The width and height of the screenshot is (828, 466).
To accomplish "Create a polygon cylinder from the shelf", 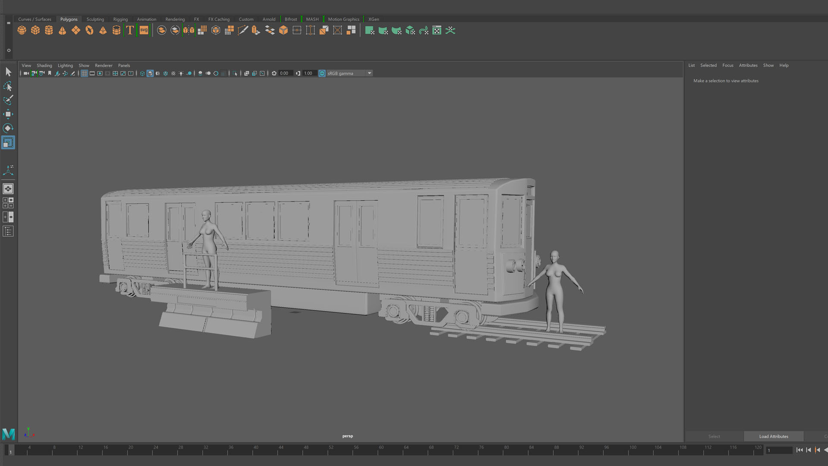I will pyautogui.click(x=49, y=30).
